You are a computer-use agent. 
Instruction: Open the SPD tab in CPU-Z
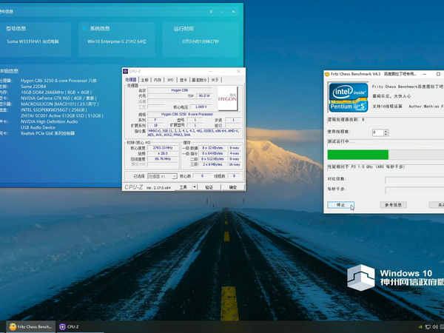170,80
